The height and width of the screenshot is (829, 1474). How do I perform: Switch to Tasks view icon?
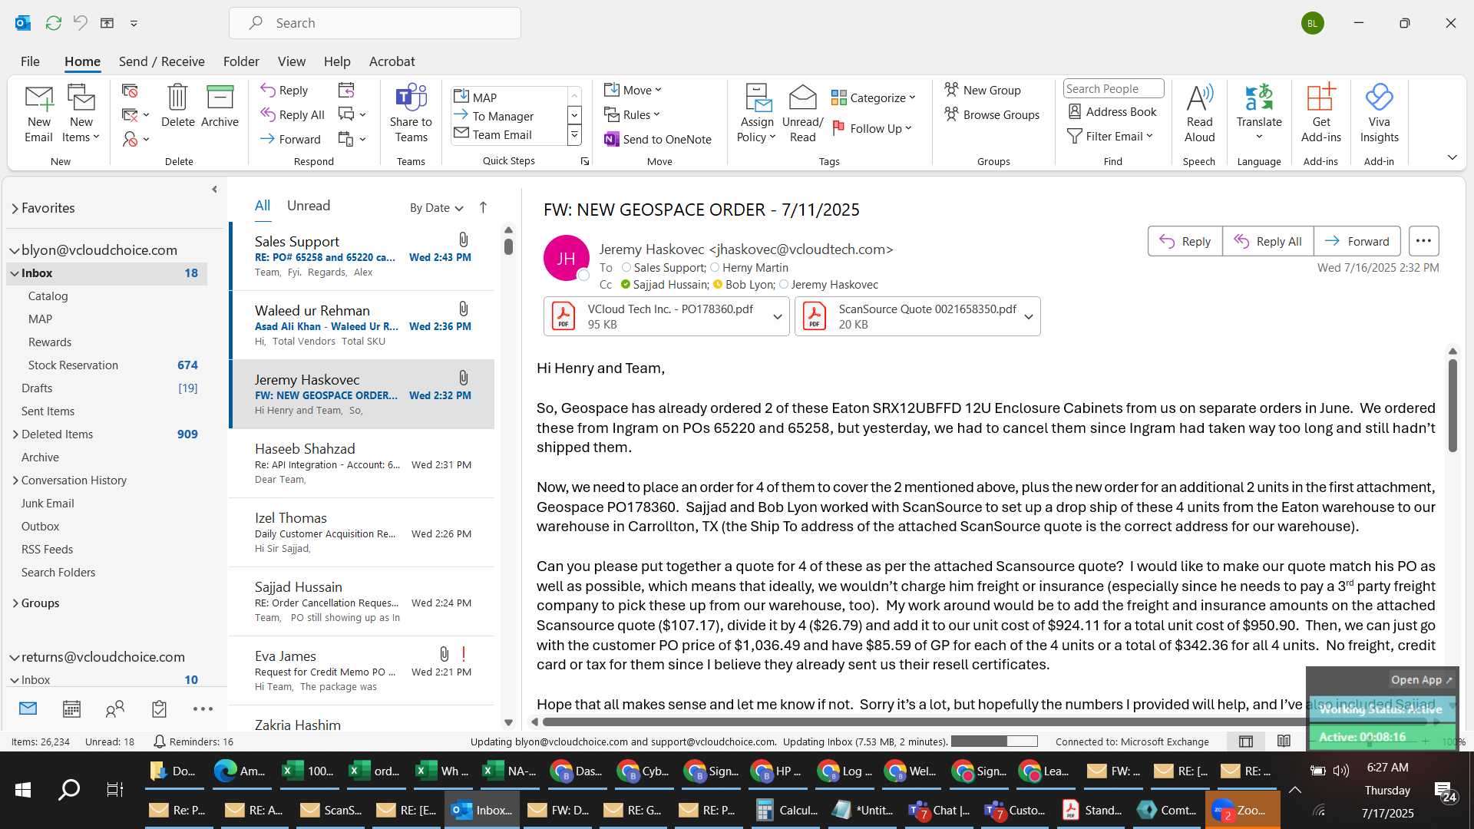coord(159,708)
